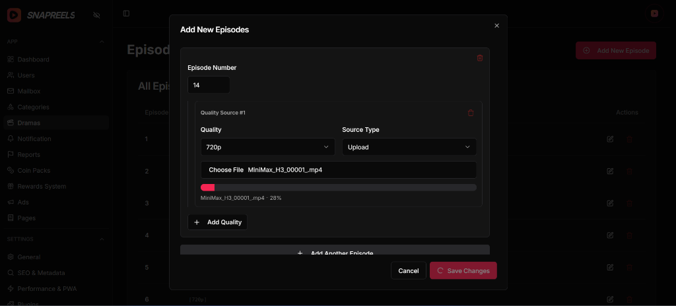The height and width of the screenshot is (306, 676).
Task: Click the delete icon for episode 5
Action: tap(629, 267)
